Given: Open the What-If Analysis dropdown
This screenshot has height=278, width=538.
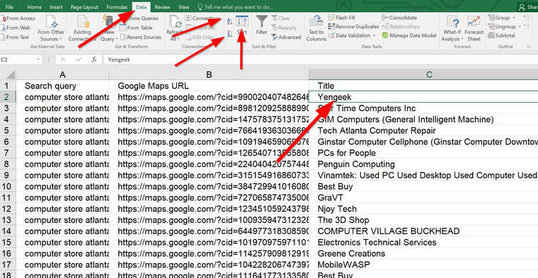Looking at the screenshot, I should [452, 28].
